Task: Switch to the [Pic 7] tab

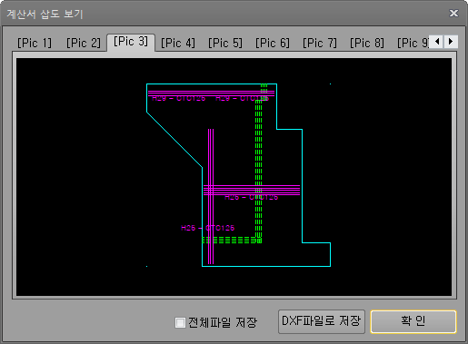Action: coord(320,43)
